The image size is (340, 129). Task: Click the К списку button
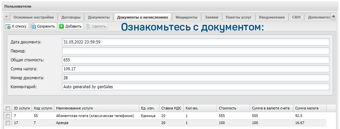click(17, 27)
